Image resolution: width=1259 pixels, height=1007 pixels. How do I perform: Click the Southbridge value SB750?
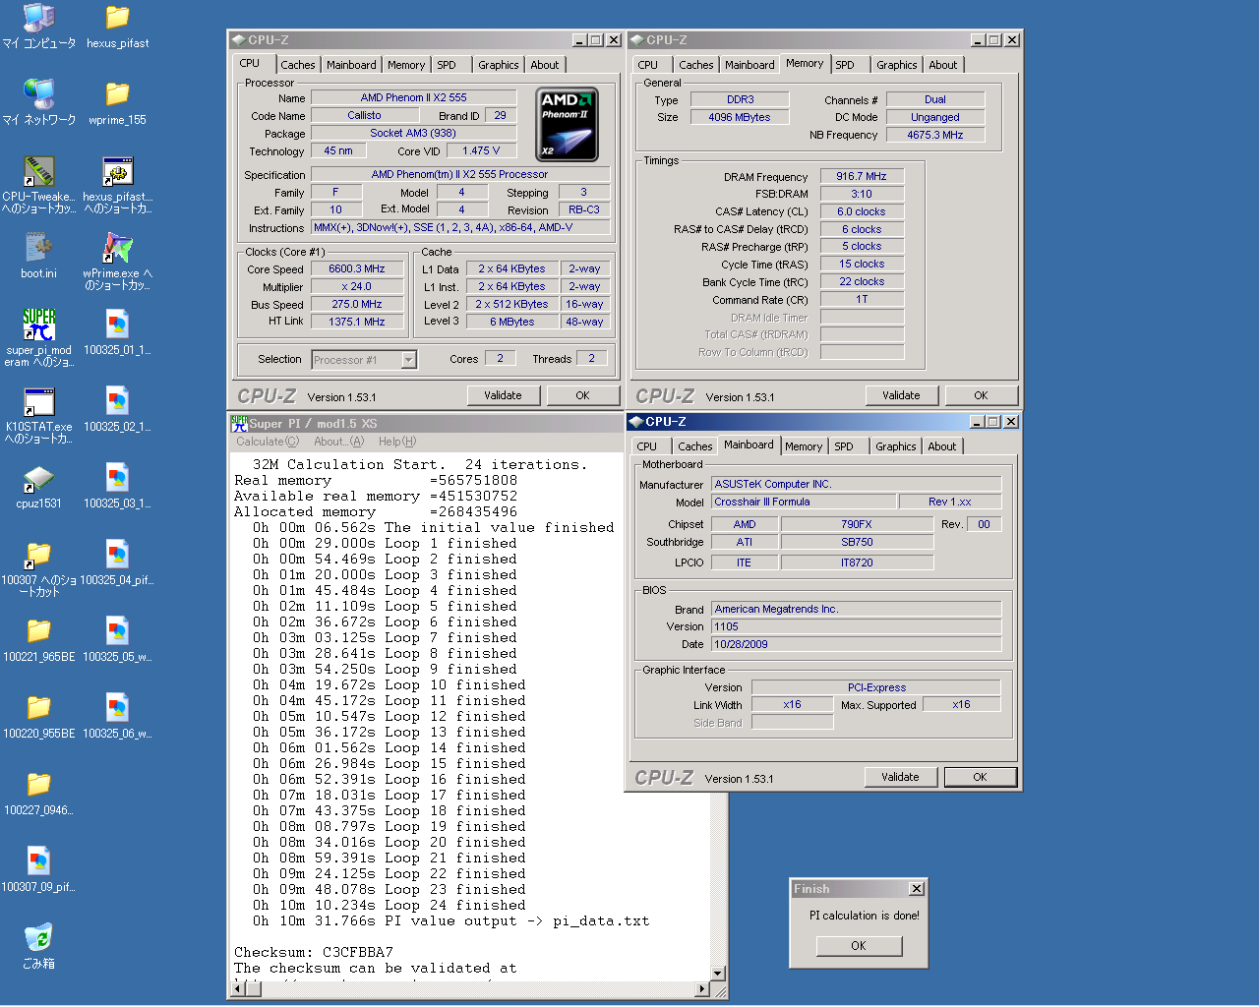(x=857, y=542)
